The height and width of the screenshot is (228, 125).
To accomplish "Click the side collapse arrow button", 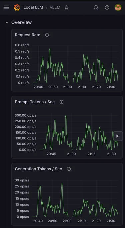I will click(118, 136).
